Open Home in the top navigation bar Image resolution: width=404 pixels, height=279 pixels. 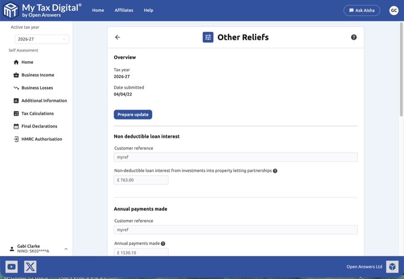pyautogui.click(x=98, y=10)
